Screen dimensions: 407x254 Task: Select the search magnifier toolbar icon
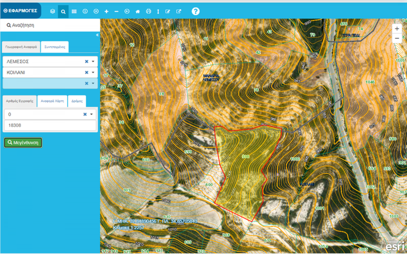63,12
